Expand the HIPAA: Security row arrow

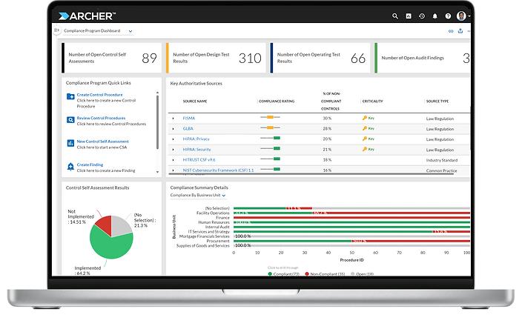tap(173, 150)
